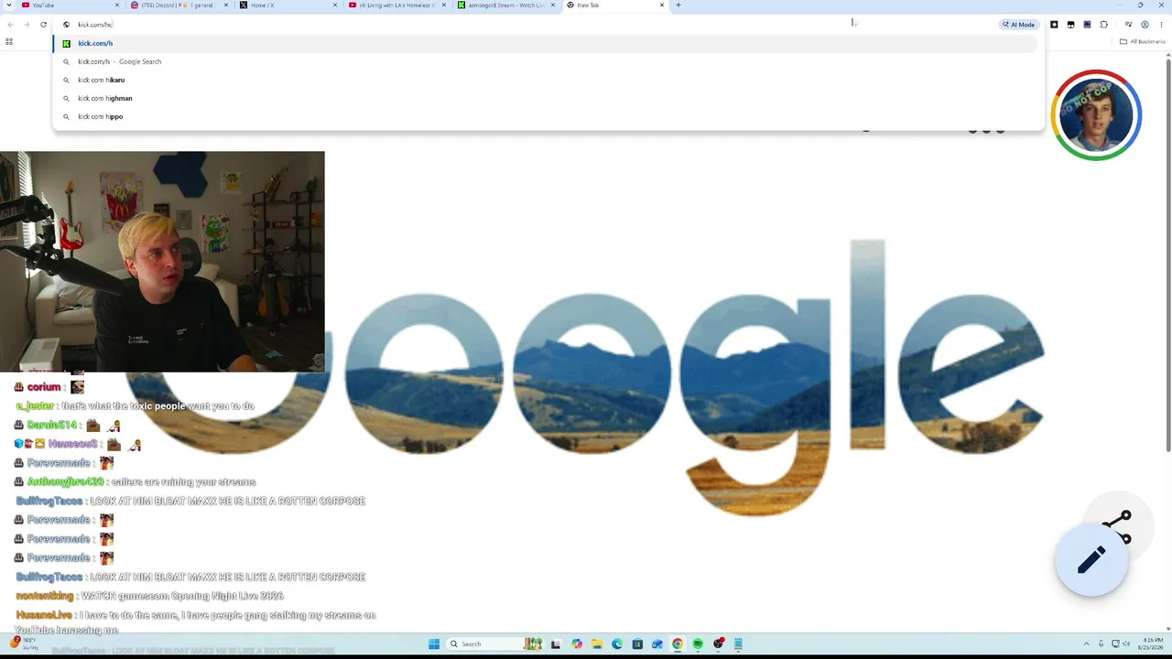Open the Google account profile picture
Image resolution: width=1172 pixels, height=659 pixels.
click(1096, 115)
